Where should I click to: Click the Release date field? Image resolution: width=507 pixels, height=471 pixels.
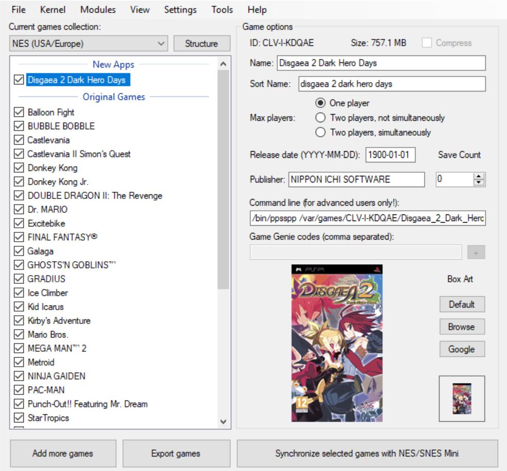tap(390, 155)
